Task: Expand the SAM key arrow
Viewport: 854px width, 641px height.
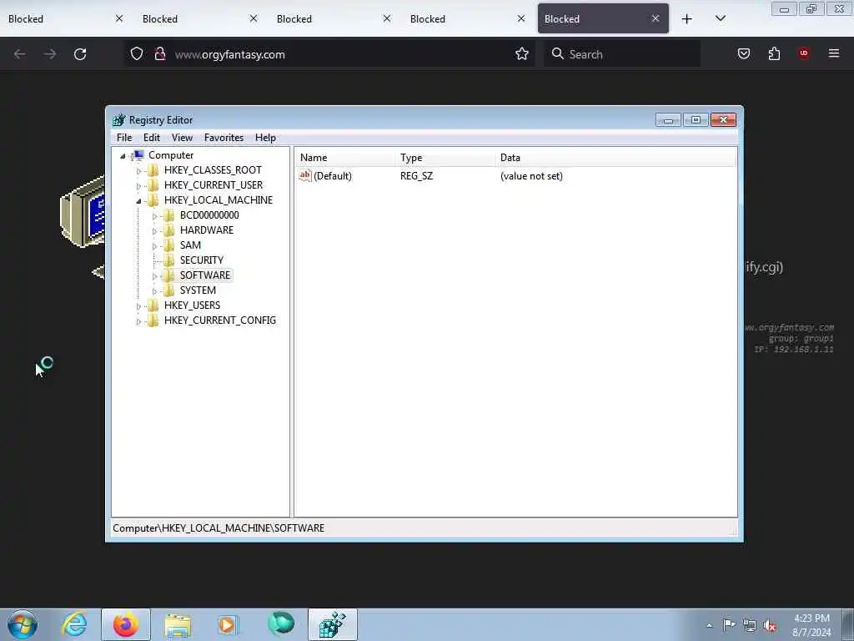Action: pyautogui.click(x=154, y=246)
